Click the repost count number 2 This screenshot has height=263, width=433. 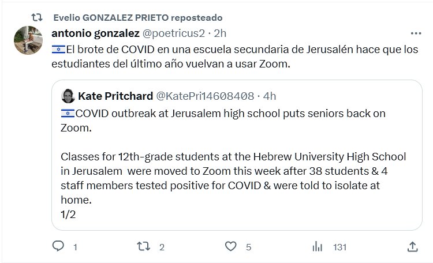pyautogui.click(x=162, y=247)
